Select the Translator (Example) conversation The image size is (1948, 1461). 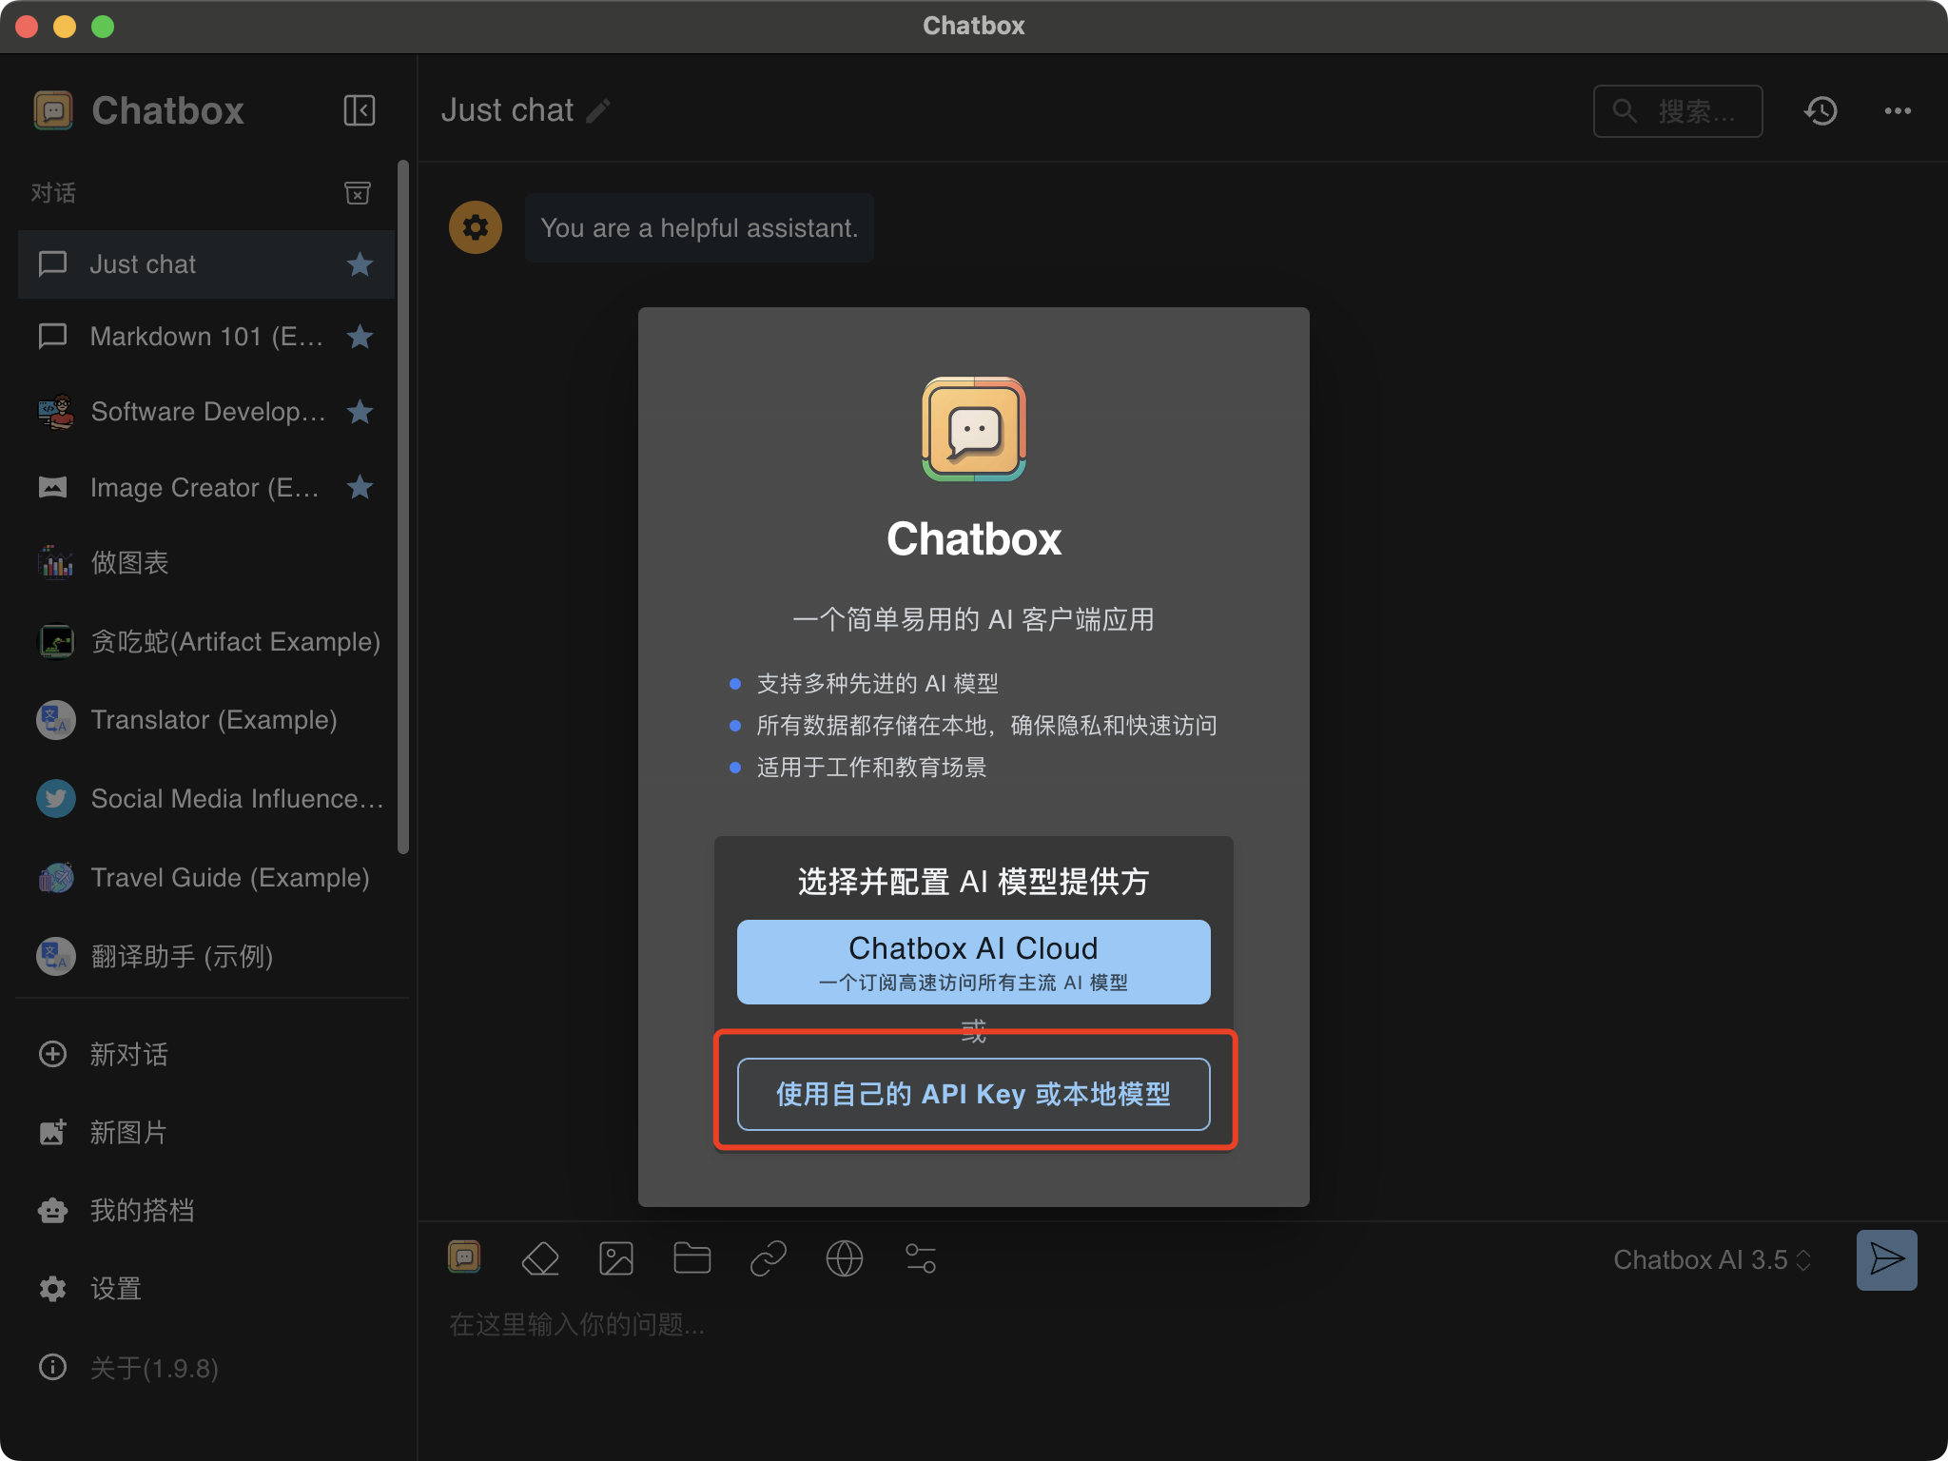coord(213,720)
